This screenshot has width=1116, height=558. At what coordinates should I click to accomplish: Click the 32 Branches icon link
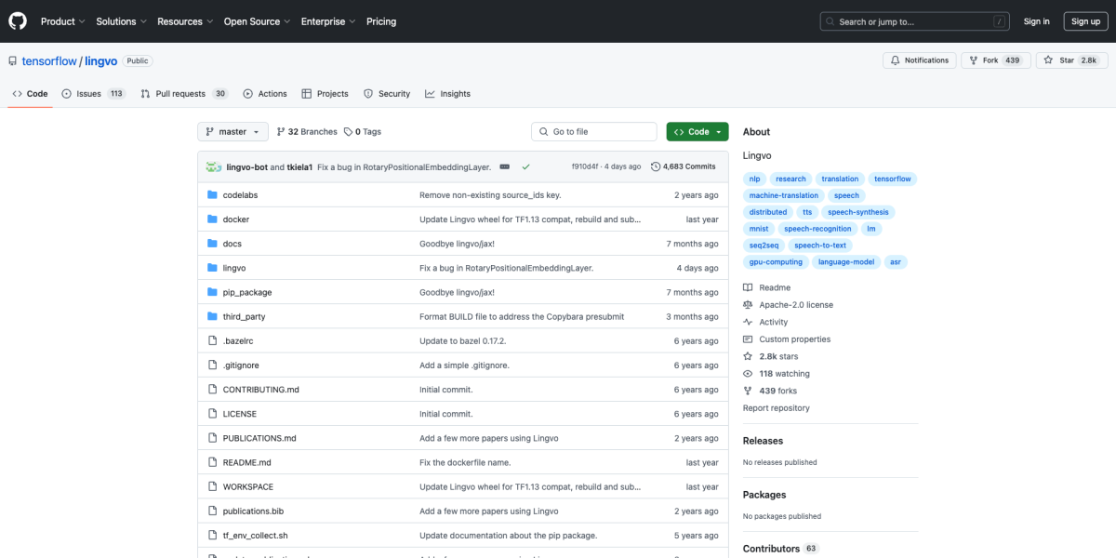[281, 132]
